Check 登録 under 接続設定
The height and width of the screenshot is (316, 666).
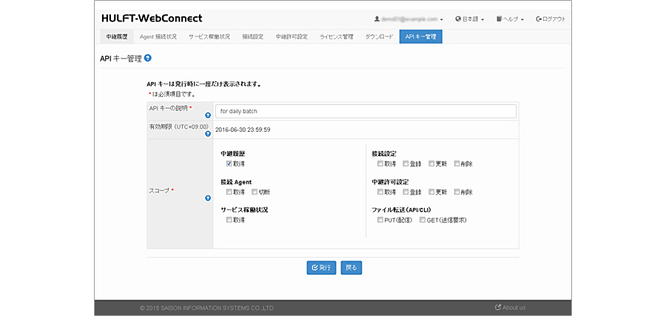406,164
